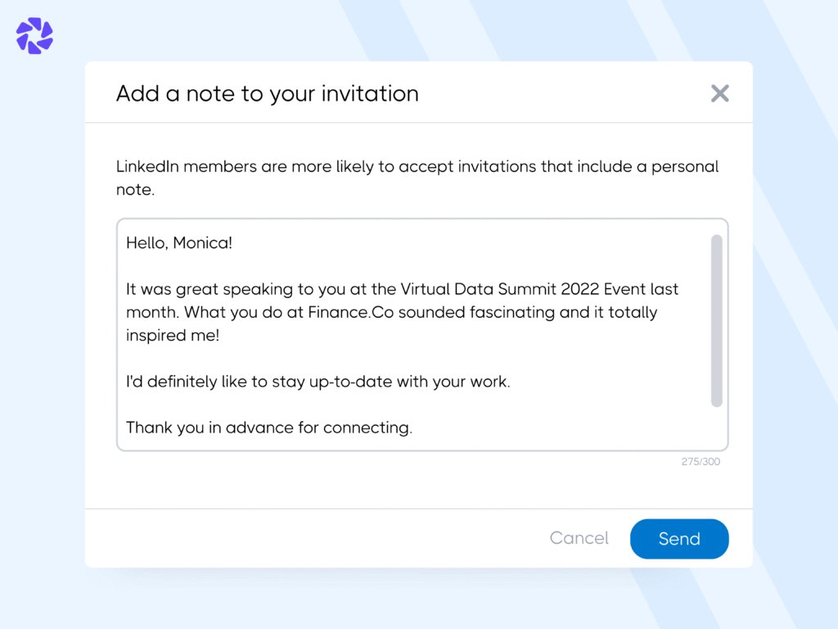
Task: Click the 275/300 character counter
Action: point(701,461)
